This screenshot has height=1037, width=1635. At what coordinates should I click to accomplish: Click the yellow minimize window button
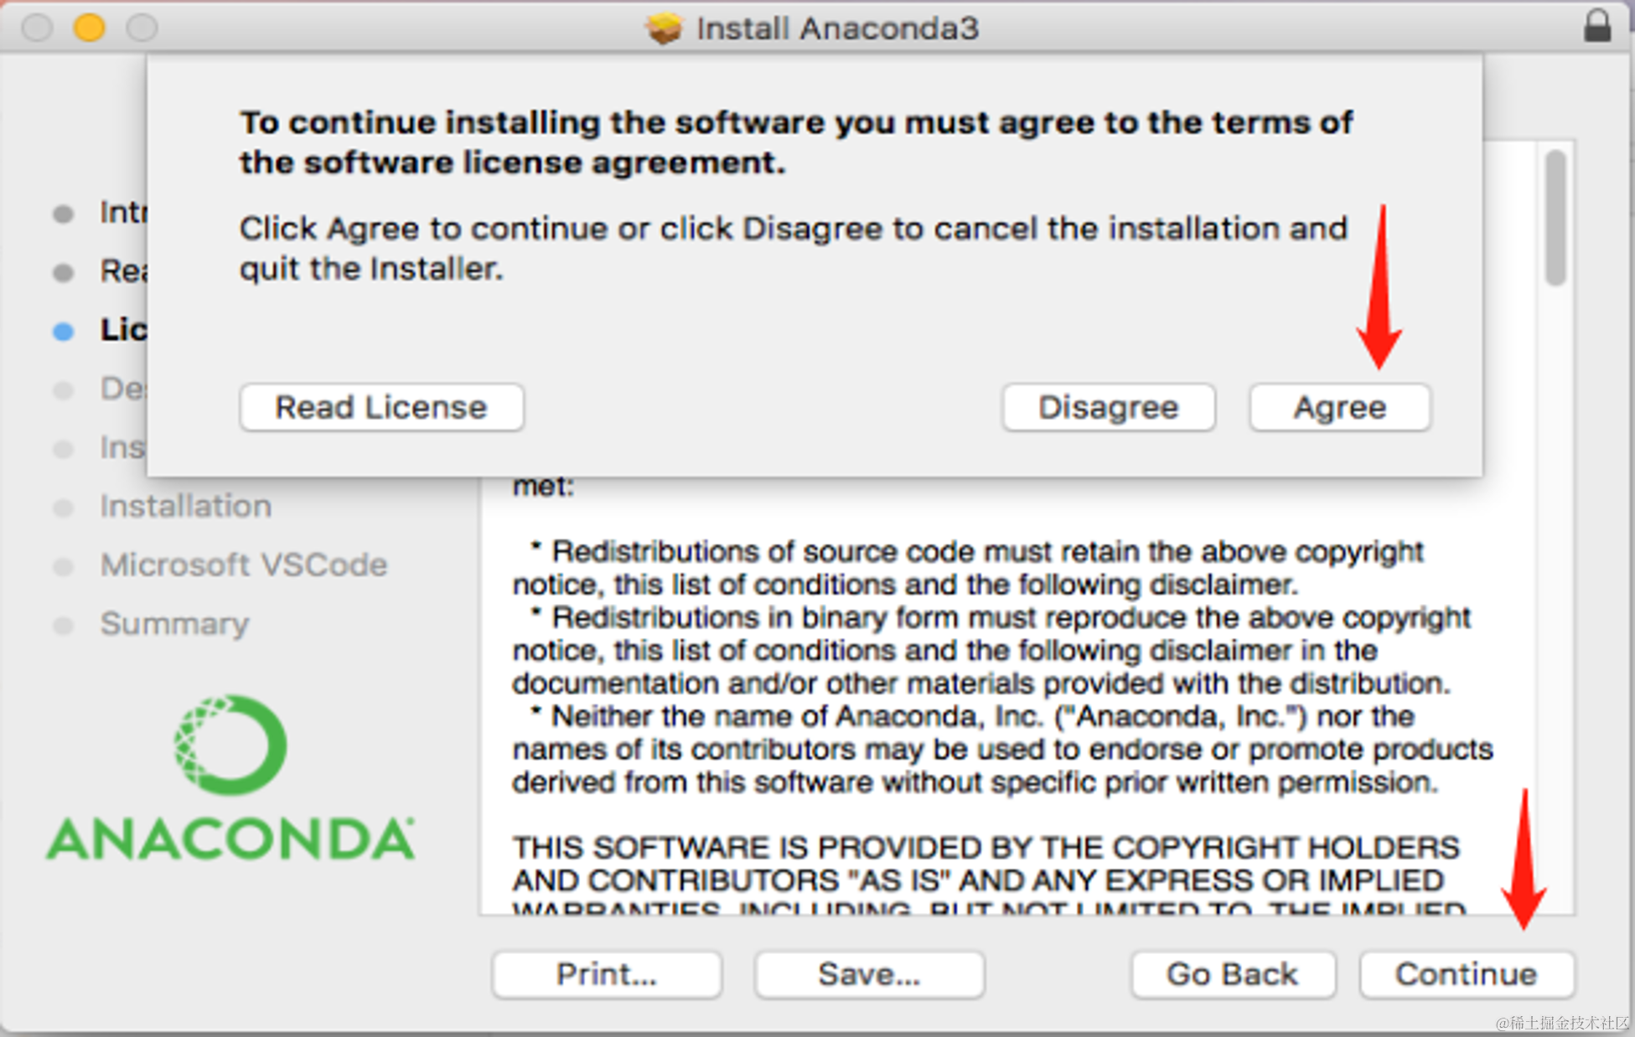89,28
